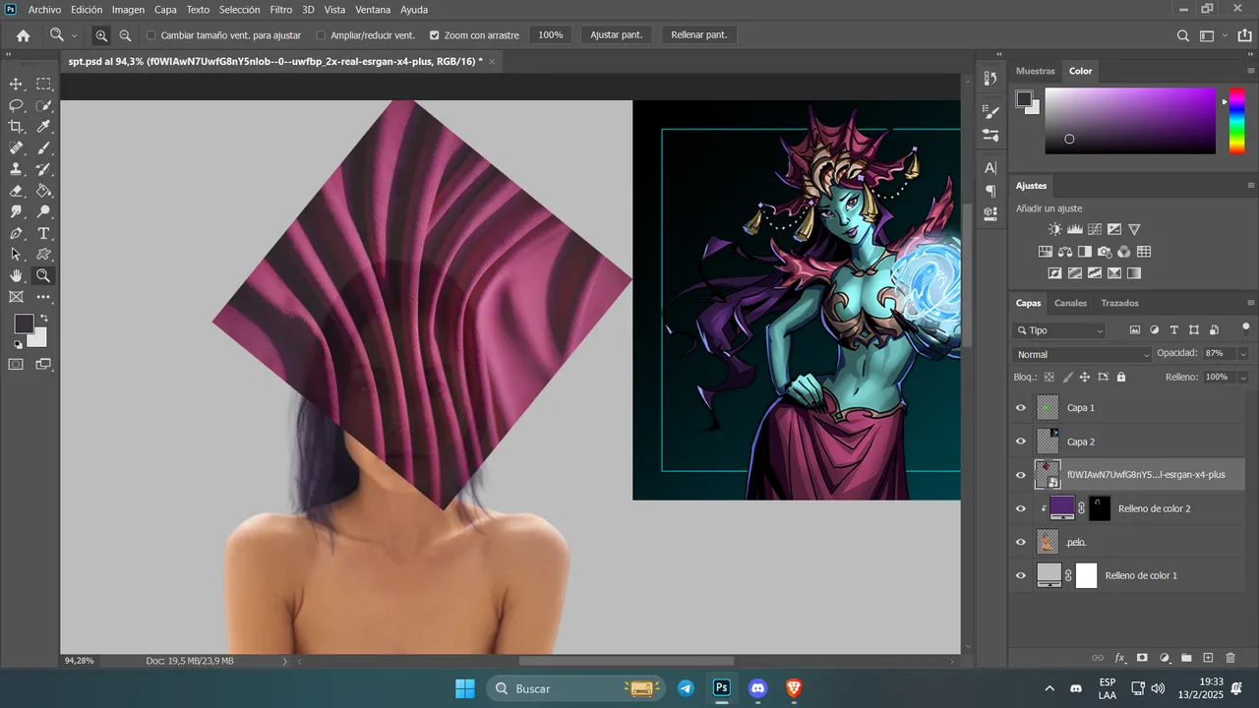Delete layer with the trash icon

1230,658
